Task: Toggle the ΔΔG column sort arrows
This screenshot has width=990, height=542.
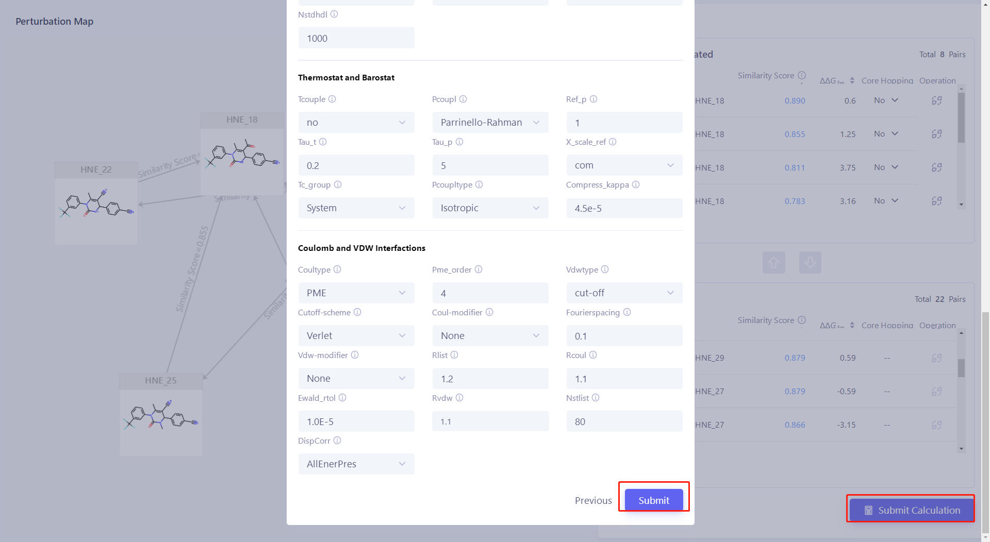Action: click(852, 80)
